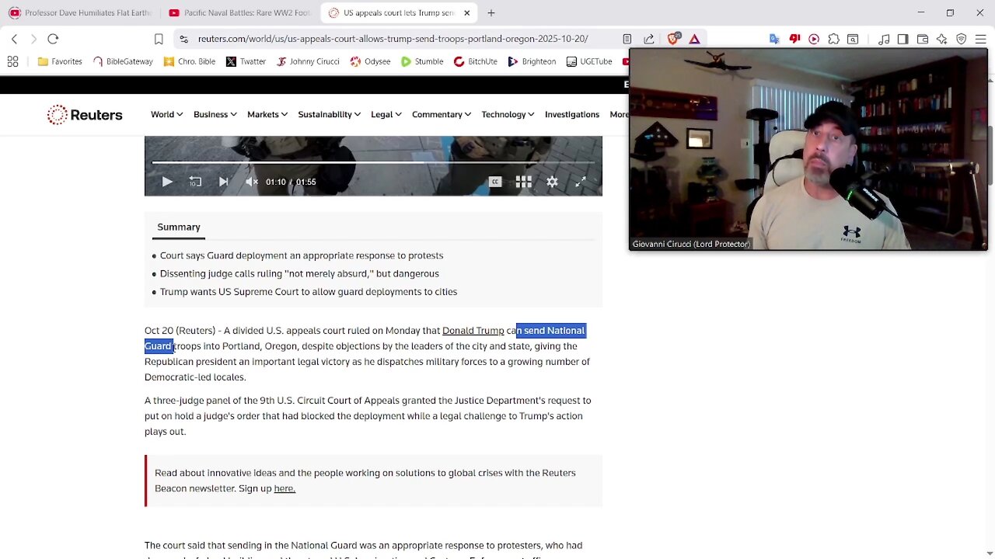Viewport: 995px width, 559px height.
Task: Open the BitchUte bookmark
Action: 476,61
